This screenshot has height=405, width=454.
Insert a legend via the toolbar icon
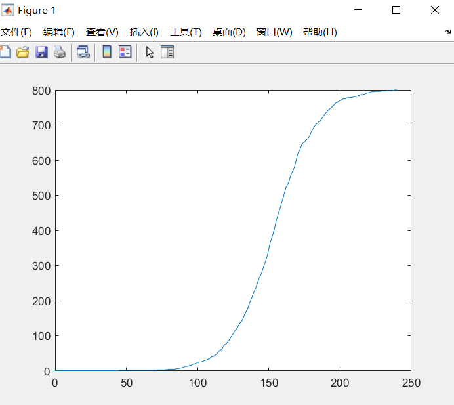click(x=125, y=52)
